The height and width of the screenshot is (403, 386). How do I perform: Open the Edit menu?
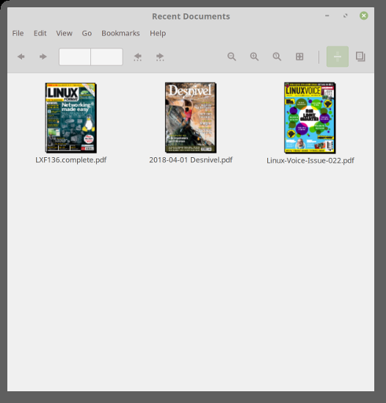tap(40, 33)
